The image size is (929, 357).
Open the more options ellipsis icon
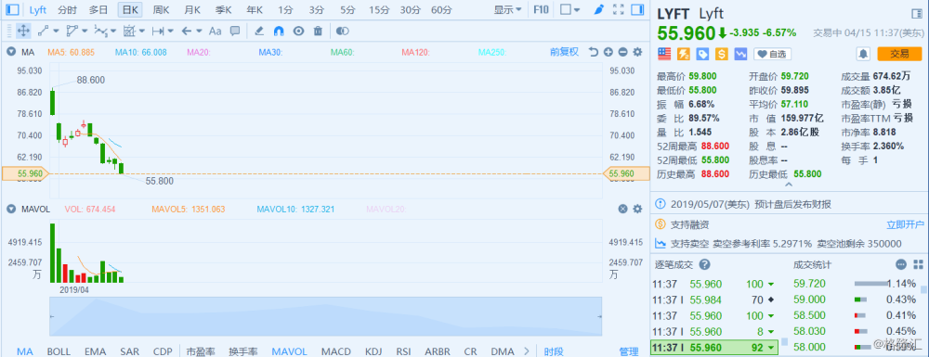click(x=901, y=264)
